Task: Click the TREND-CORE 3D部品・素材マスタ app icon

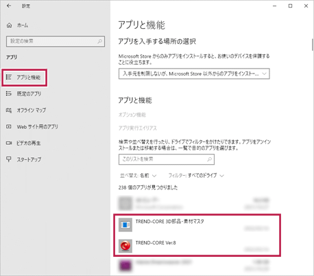Action: (125, 225)
